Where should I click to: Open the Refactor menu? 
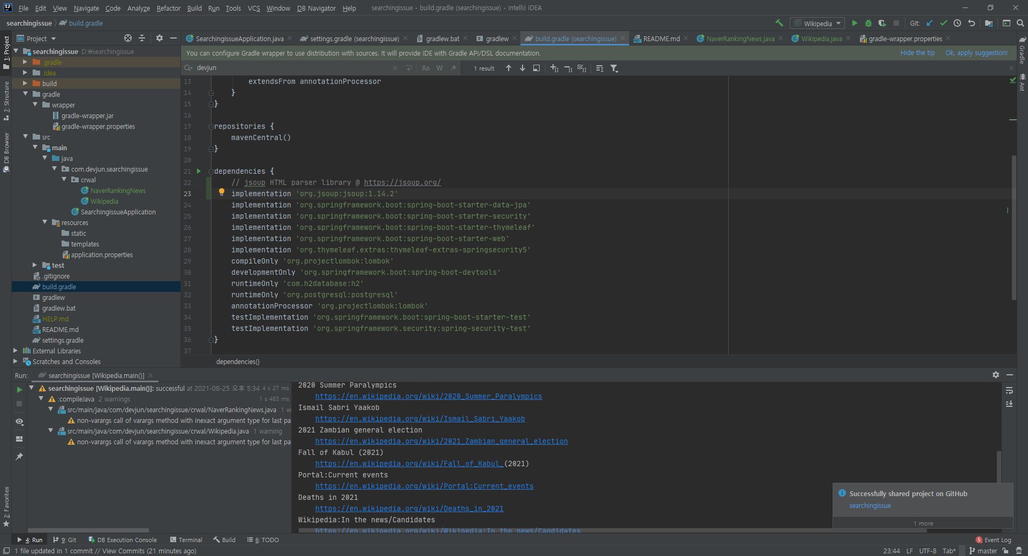[x=168, y=8]
